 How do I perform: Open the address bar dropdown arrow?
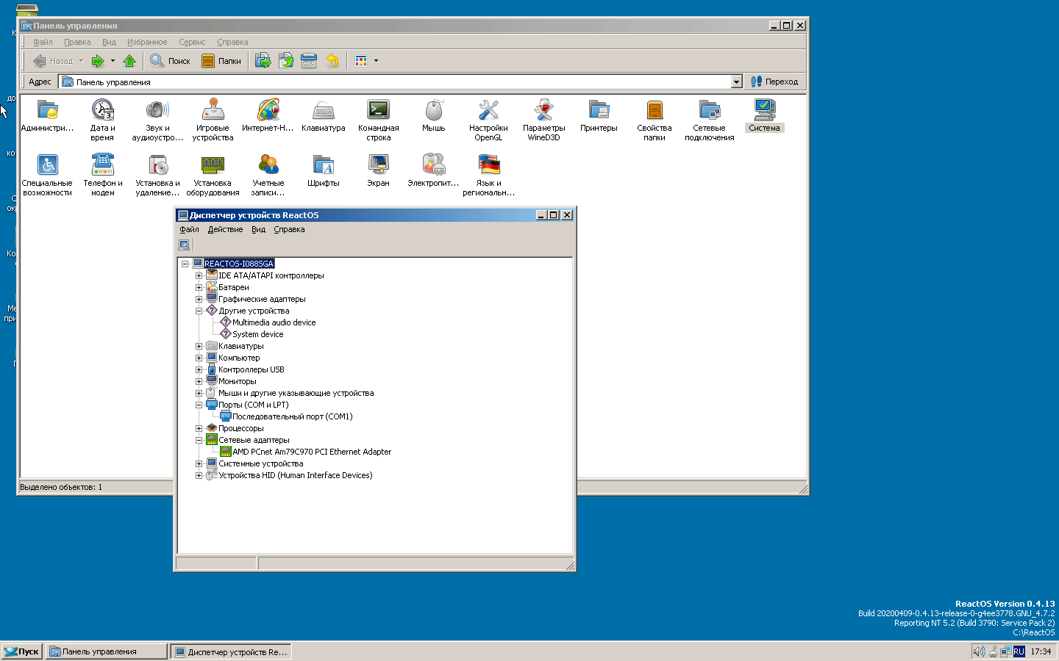click(737, 82)
